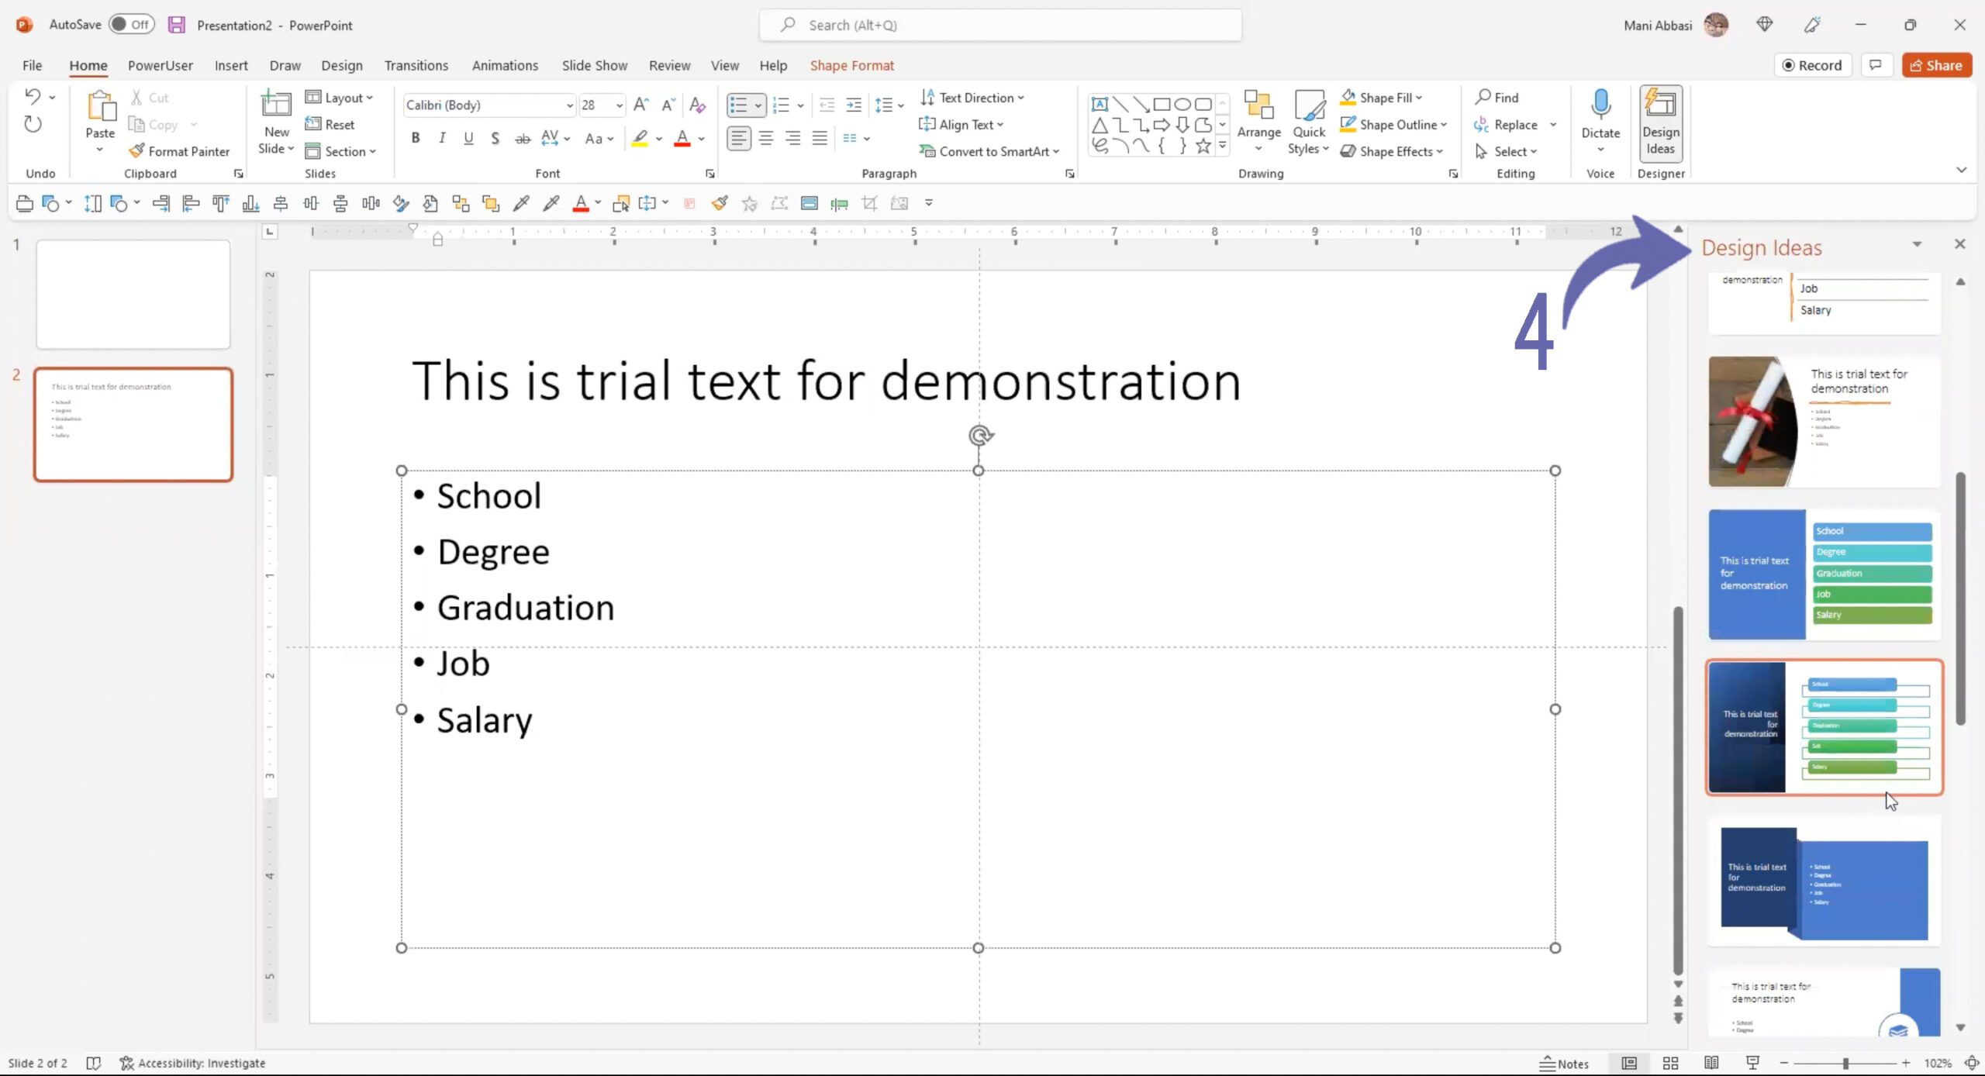Click the Share button
Image resolution: width=1985 pixels, height=1076 pixels.
pos(1937,64)
